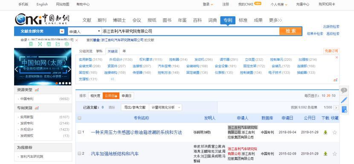Toggle the select-all checkbox in table header
This screenshot has height=164, width=354.
point(79,118)
